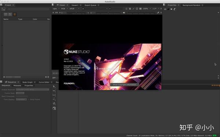Toggle viewer audio speaker icon
The height and width of the screenshot is (137, 220).
124,13
